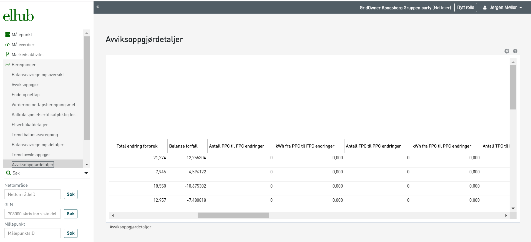Collapse sidebar with double chevron icon

[x=98, y=7]
